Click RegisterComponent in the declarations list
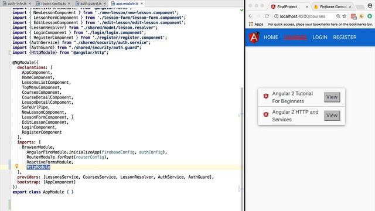 [x=42, y=132]
